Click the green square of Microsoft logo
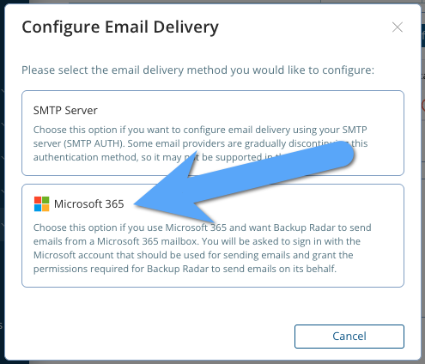 (x=46, y=200)
